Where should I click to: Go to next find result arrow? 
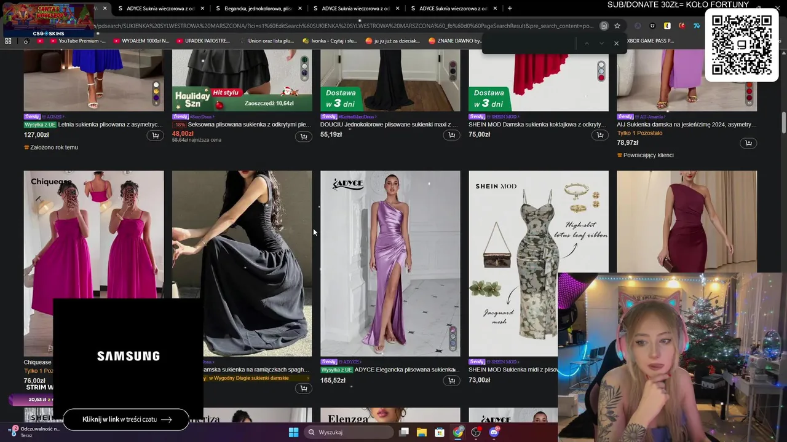pos(601,44)
